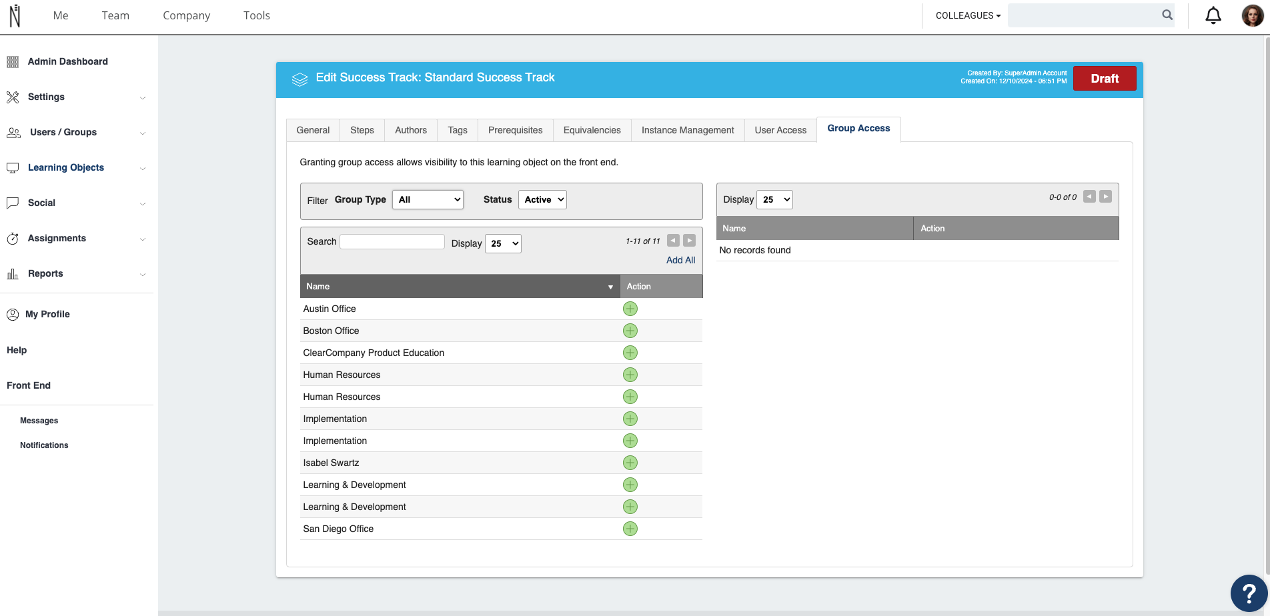Expand the Assignments chevron
Image resolution: width=1270 pixels, height=616 pixels.
pyautogui.click(x=143, y=239)
